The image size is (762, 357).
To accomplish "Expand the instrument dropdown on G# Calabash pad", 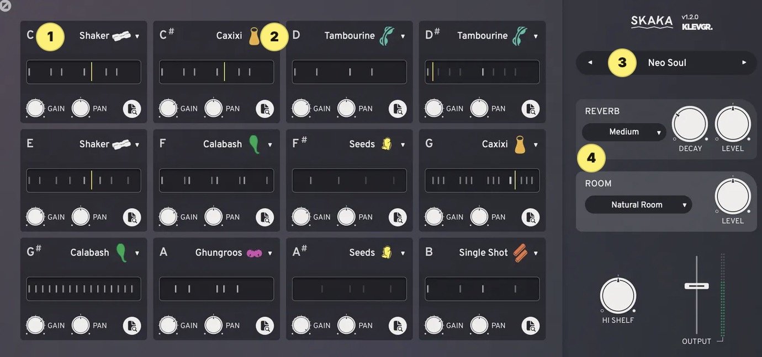I will click(137, 253).
